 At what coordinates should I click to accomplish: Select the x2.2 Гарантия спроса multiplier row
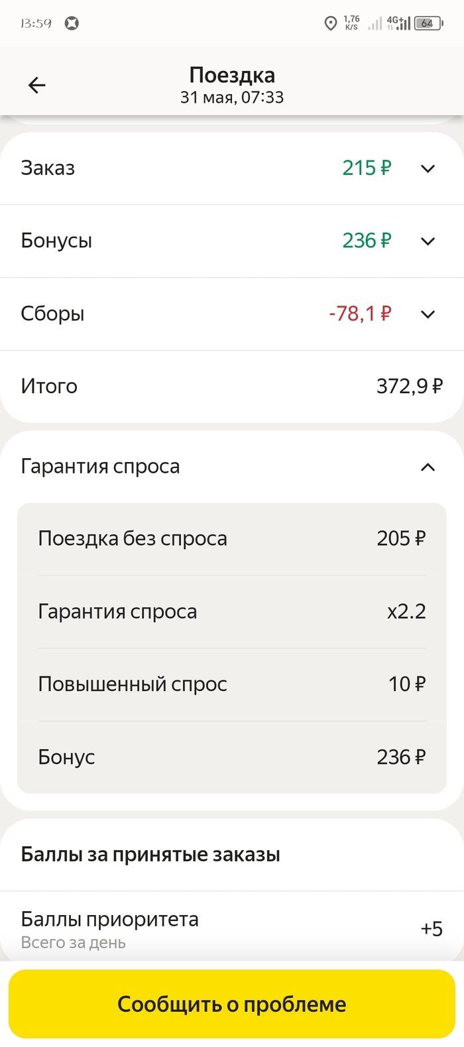232,611
